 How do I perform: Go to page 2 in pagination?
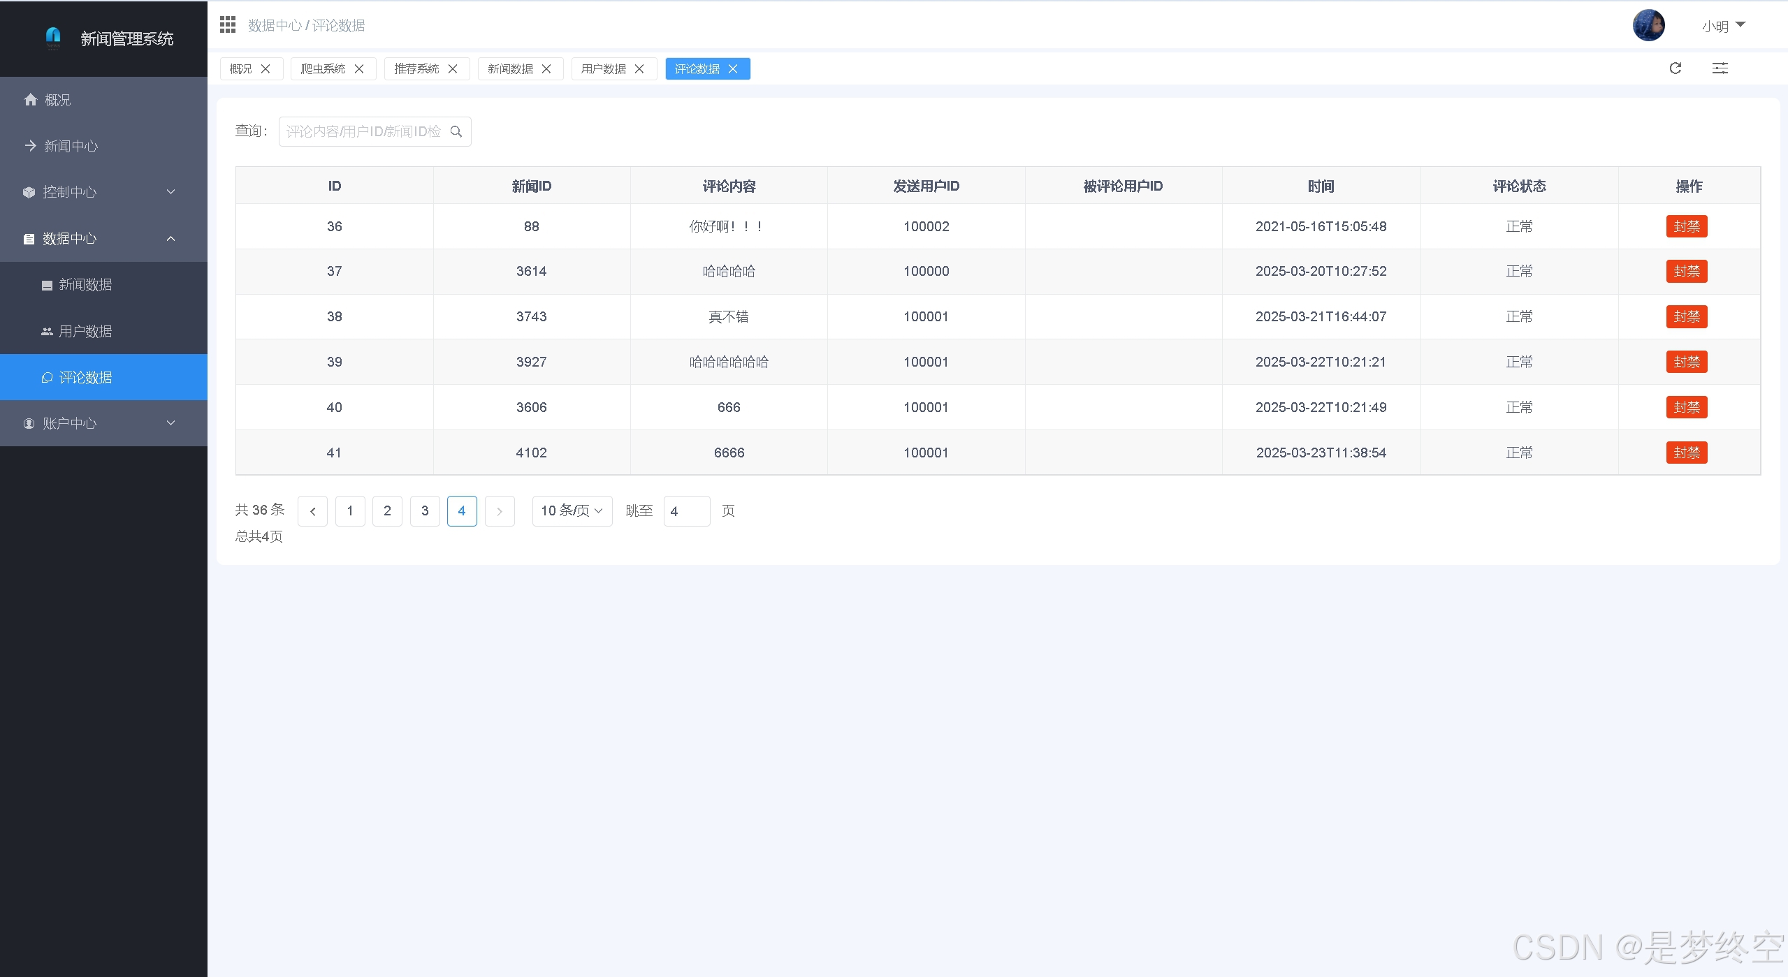click(387, 511)
